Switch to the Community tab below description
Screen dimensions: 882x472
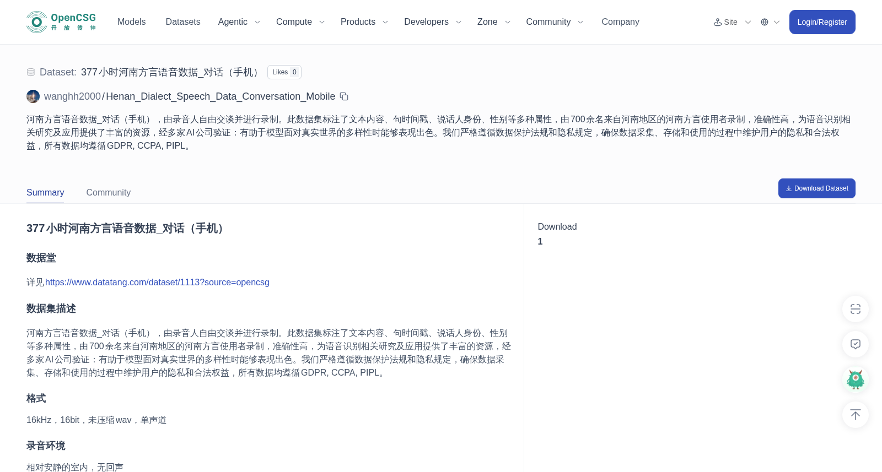[109, 192]
